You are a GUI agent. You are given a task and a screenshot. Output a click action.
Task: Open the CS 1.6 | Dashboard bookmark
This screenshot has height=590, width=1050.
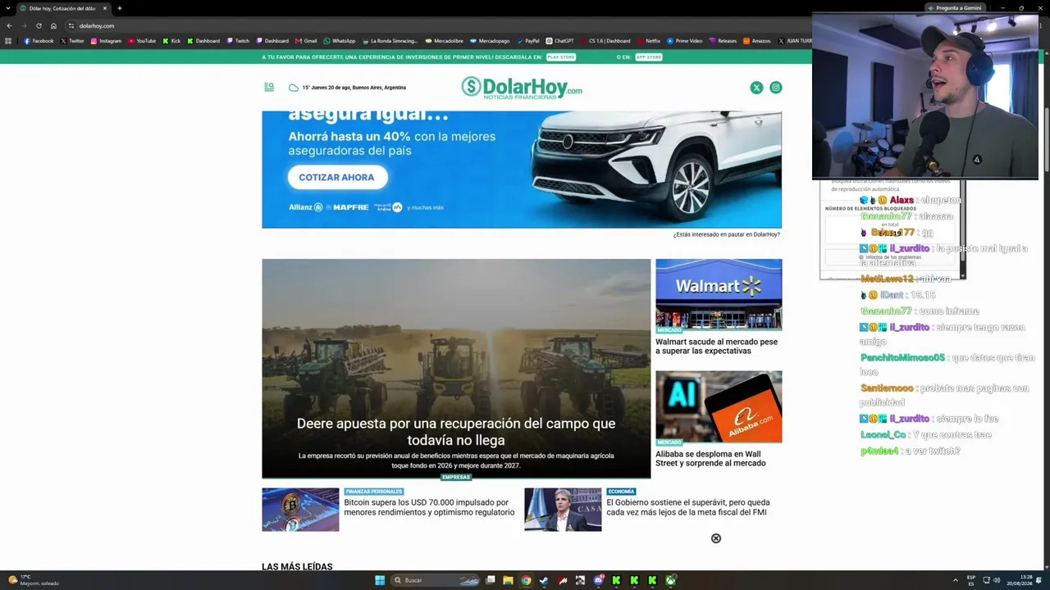click(x=605, y=41)
